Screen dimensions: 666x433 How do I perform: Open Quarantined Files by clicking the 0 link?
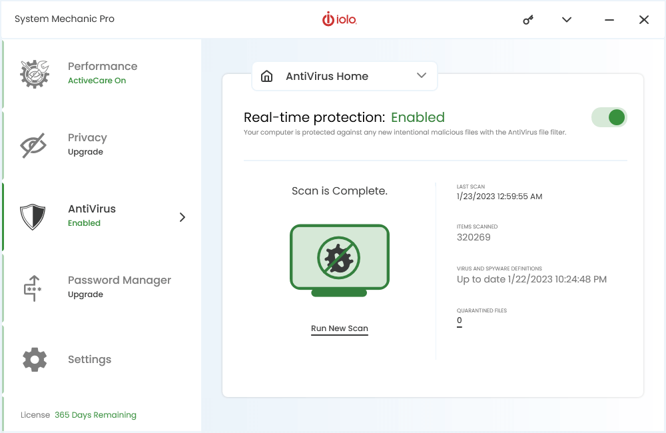[460, 320]
